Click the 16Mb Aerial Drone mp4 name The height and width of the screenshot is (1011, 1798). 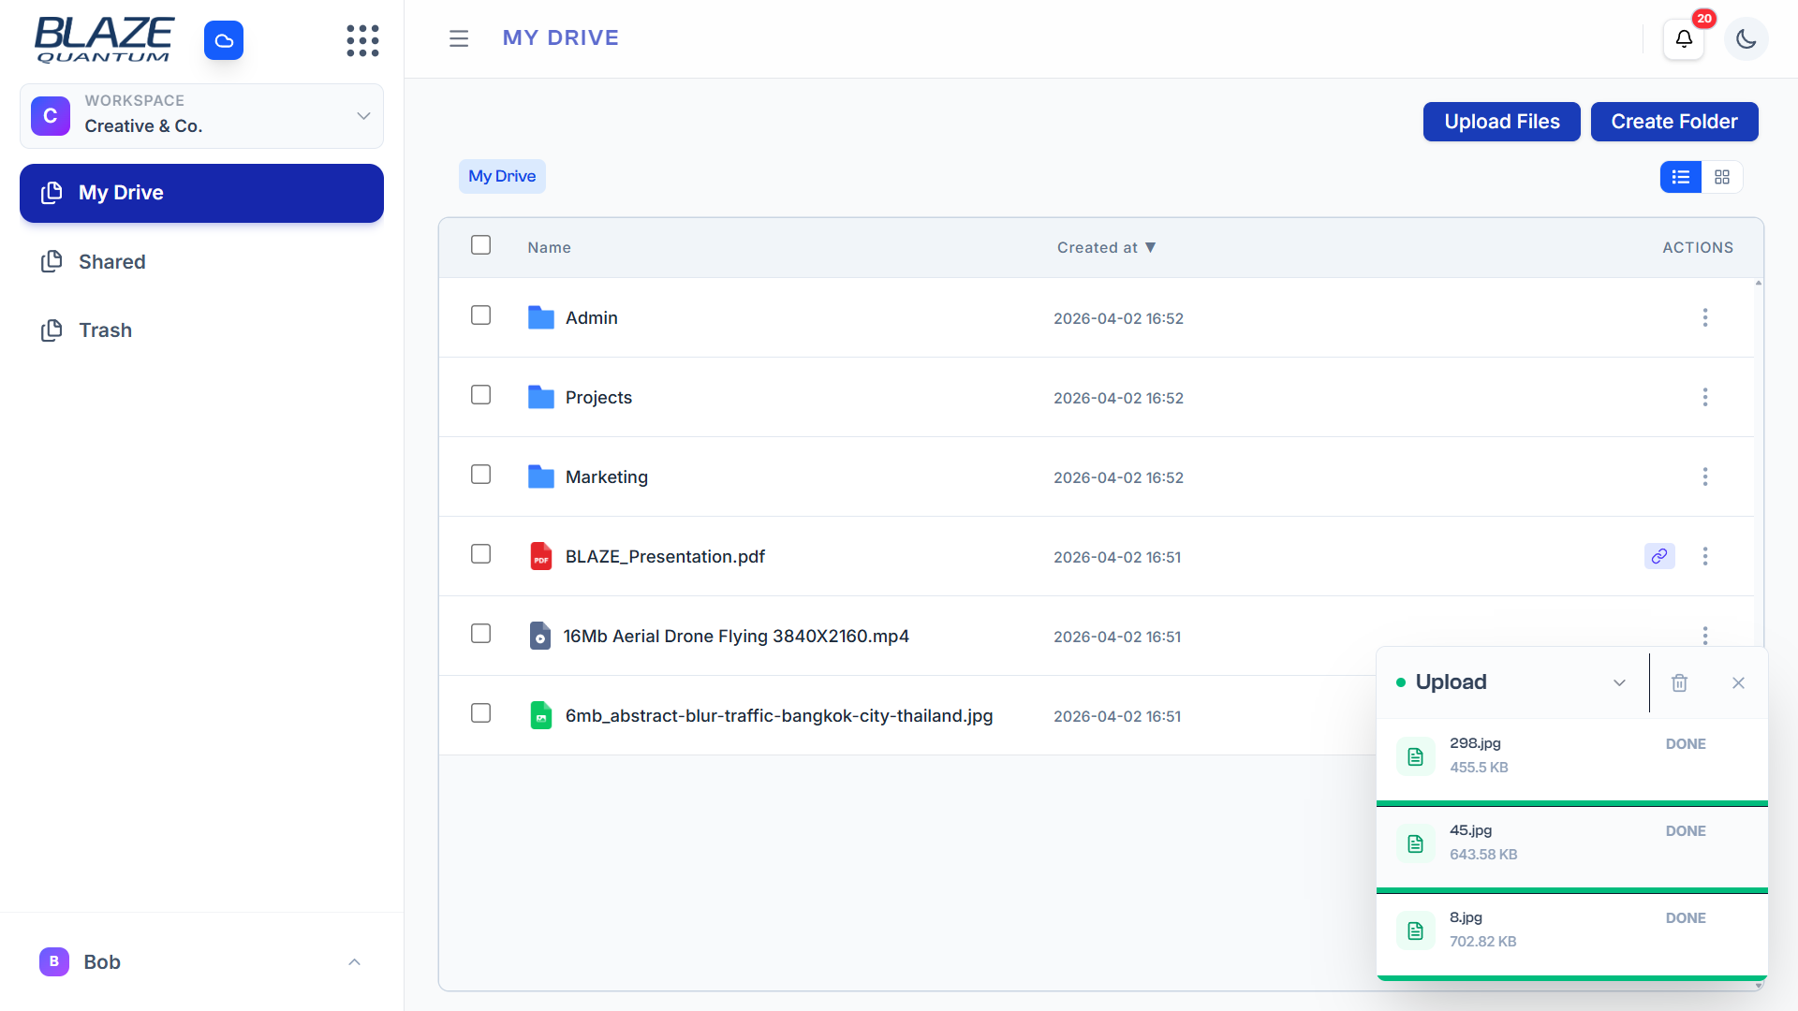tap(736, 636)
